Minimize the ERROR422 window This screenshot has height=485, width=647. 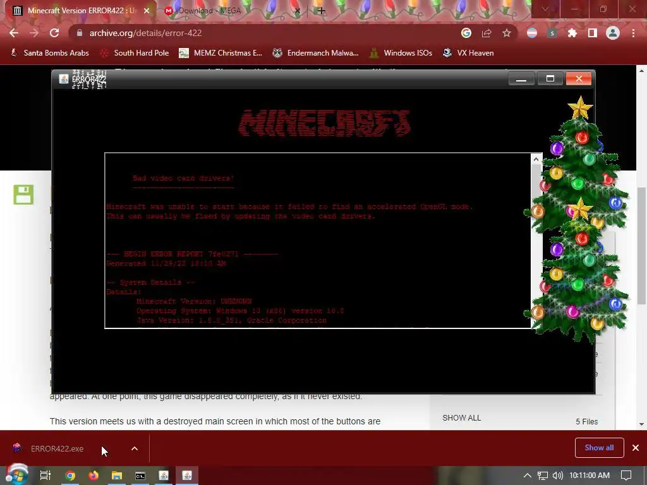click(521, 78)
